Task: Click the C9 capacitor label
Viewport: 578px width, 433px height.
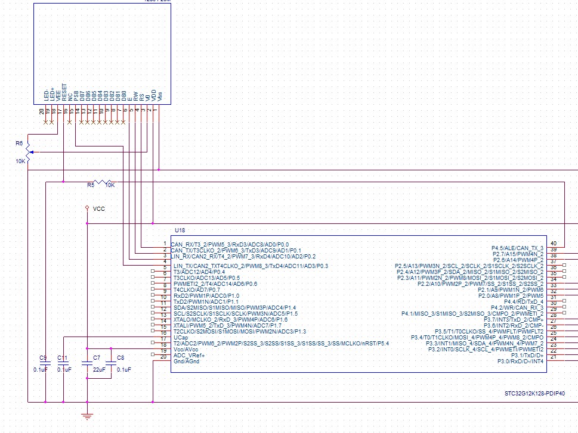Action: [43, 357]
